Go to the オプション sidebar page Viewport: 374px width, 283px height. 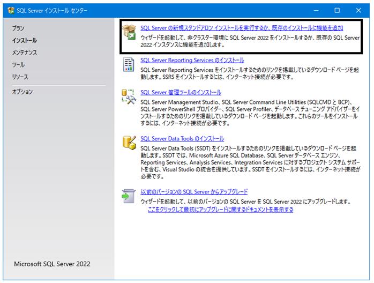23,92
